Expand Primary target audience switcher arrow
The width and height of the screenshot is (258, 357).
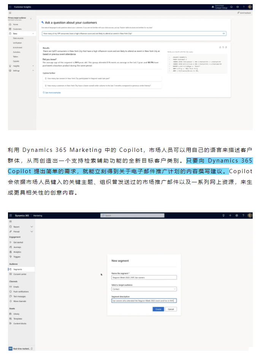pos(31,18)
